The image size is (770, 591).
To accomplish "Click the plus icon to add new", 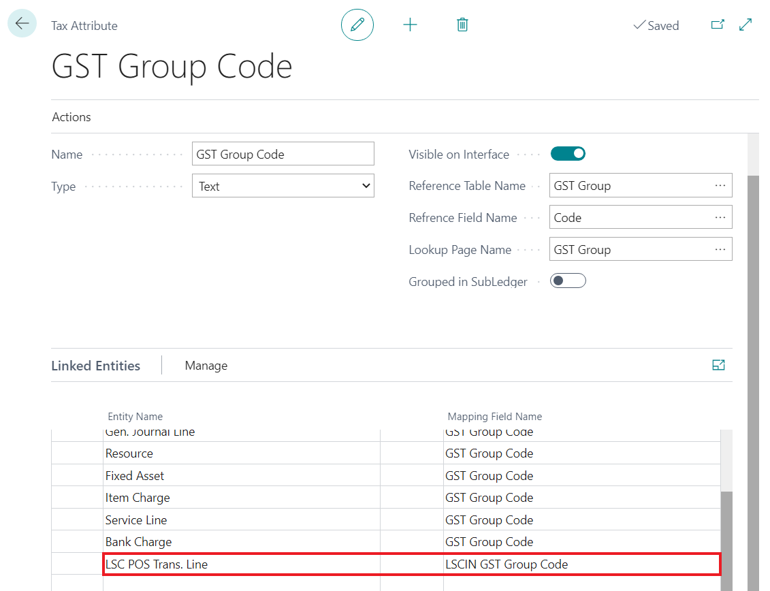I will point(410,25).
